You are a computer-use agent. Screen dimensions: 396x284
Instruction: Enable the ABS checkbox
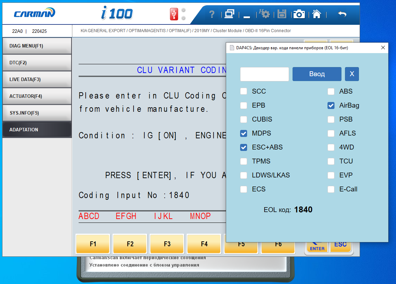pyautogui.click(x=331, y=92)
